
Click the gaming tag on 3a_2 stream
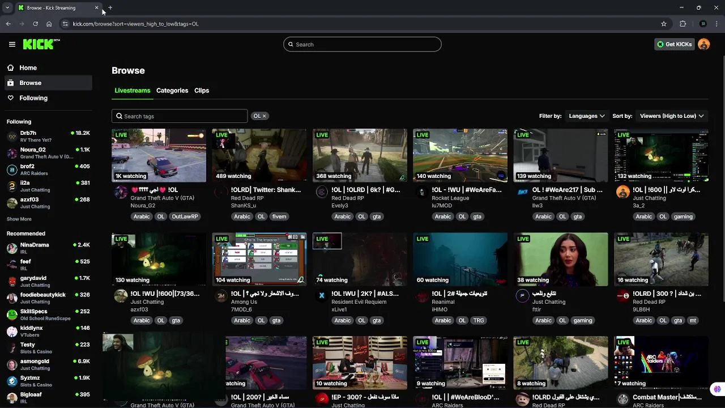pyautogui.click(x=683, y=216)
